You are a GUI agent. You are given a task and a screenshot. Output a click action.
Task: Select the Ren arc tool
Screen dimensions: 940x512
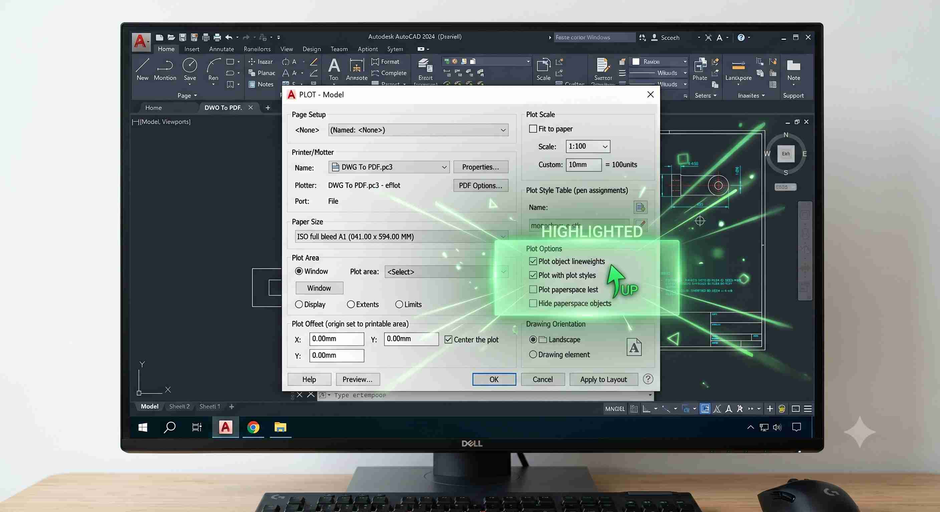pos(214,69)
